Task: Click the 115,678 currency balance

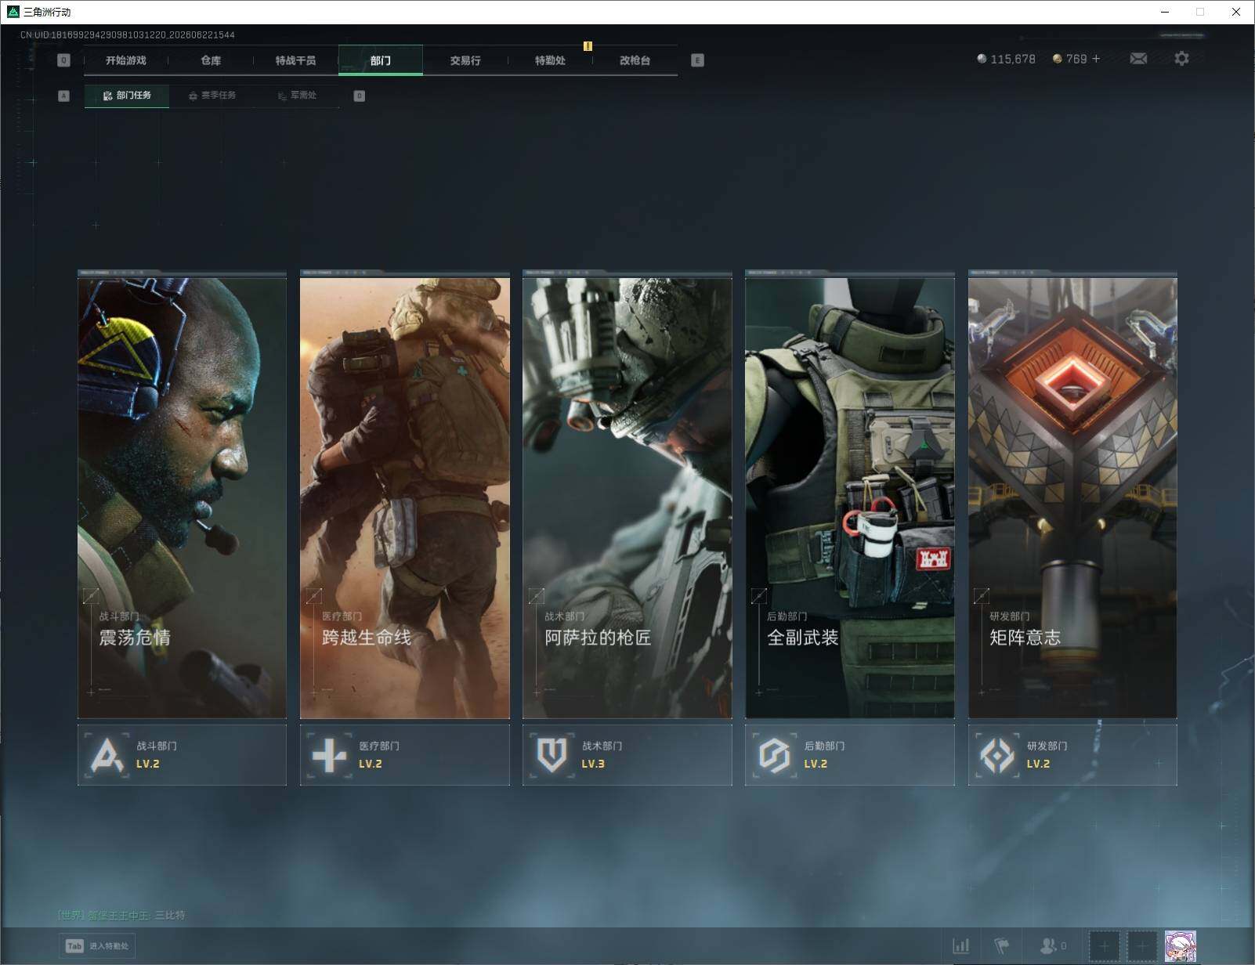Action: (1006, 59)
